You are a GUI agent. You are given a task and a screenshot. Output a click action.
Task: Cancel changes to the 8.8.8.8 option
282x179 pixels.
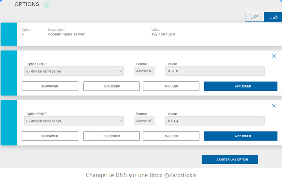click(x=171, y=86)
